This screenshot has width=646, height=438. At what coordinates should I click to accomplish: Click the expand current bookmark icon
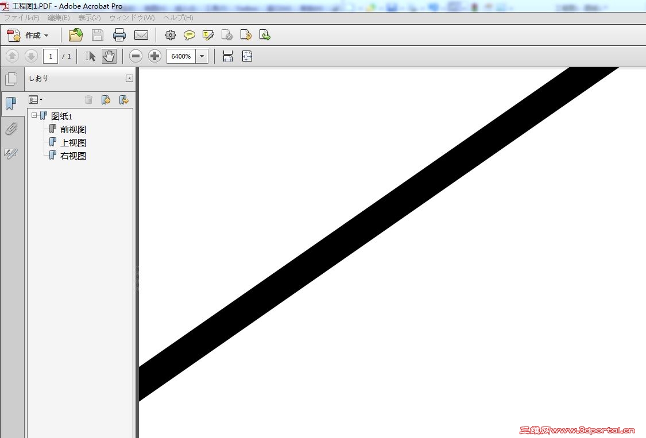click(x=123, y=100)
